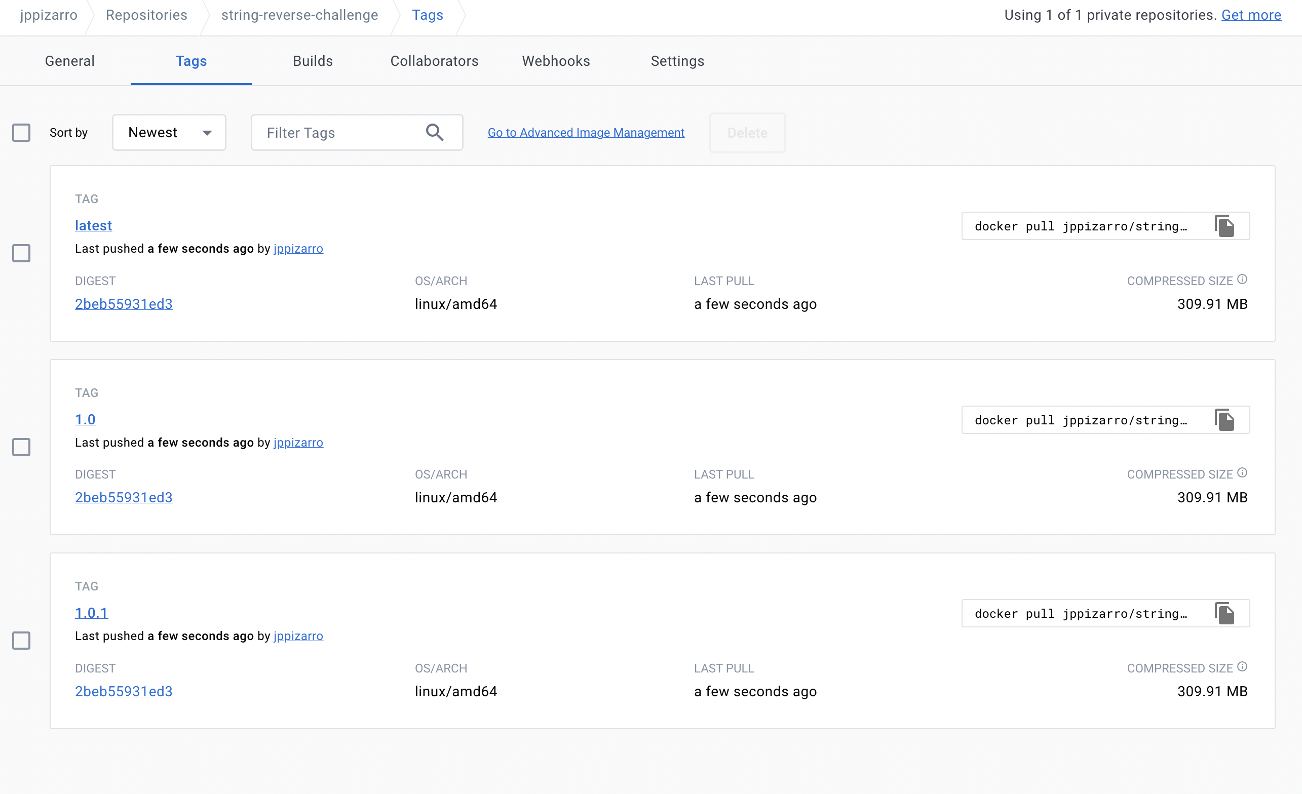Click the Get more repositories link
This screenshot has height=794, width=1302.
[1251, 15]
